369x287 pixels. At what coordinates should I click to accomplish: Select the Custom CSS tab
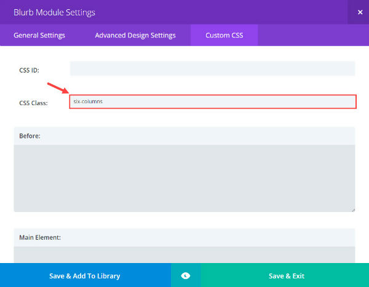click(224, 35)
